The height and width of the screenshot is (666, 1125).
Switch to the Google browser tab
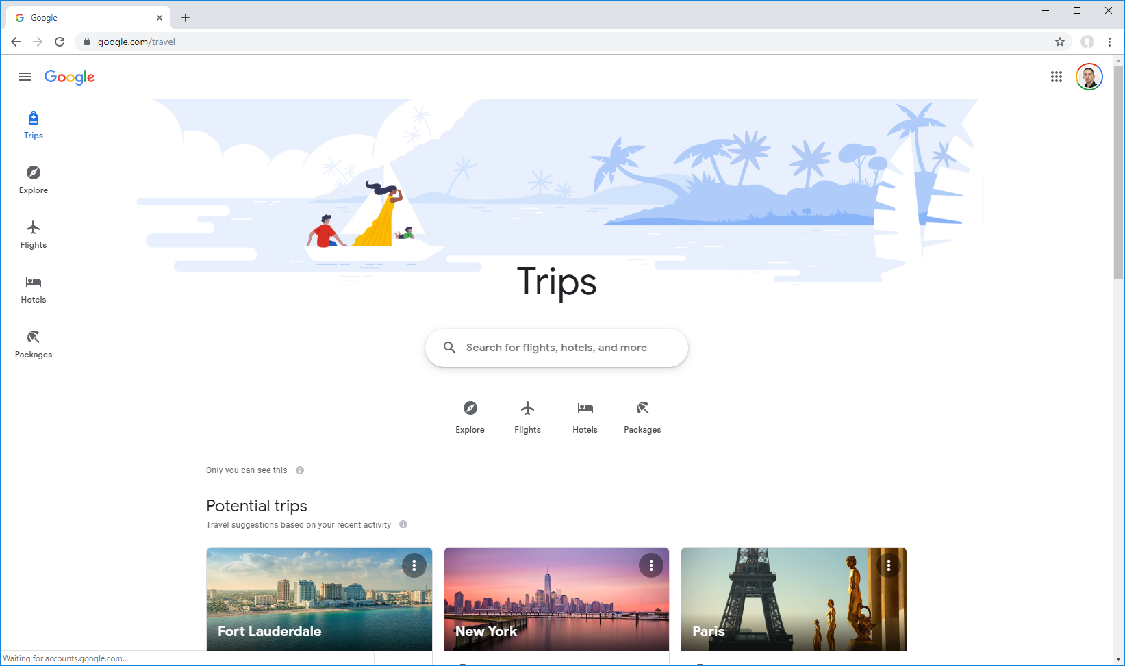82,17
